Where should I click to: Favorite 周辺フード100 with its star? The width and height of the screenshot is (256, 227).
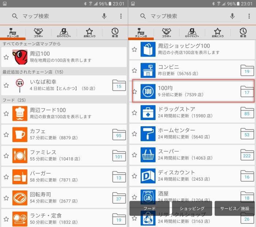click(x=6, y=113)
